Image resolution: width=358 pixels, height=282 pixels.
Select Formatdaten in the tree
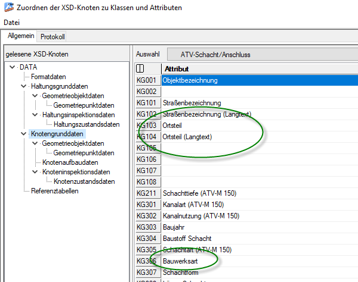[x=48, y=77]
